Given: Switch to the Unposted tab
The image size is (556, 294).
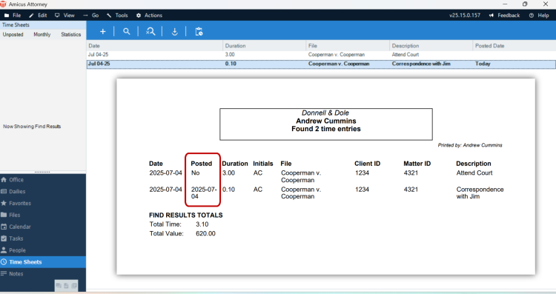Looking at the screenshot, I should pos(13,34).
